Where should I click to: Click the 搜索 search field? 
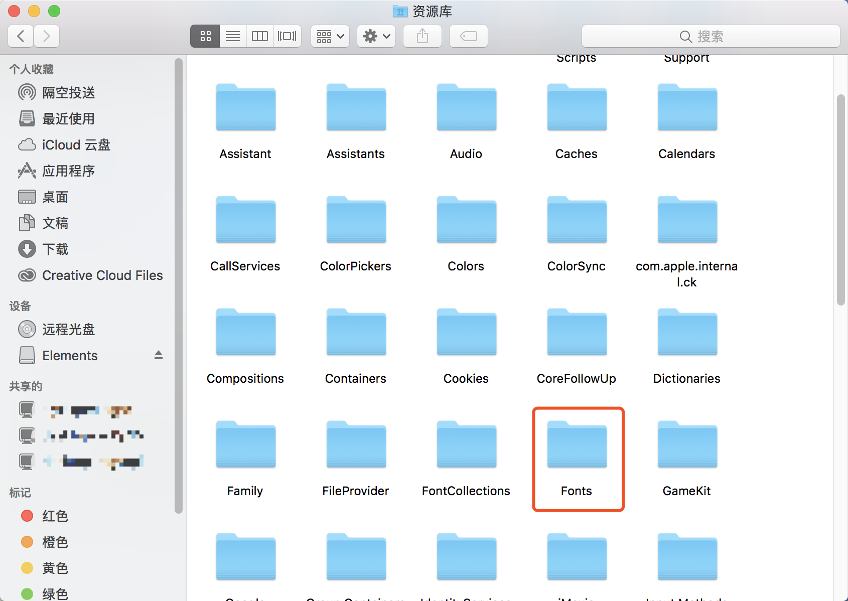[x=710, y=36]
